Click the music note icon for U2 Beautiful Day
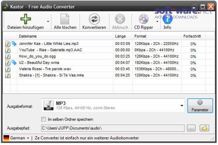Image resolution: width=218 pixels, height=145 pixels. click(x=8, y=63)
